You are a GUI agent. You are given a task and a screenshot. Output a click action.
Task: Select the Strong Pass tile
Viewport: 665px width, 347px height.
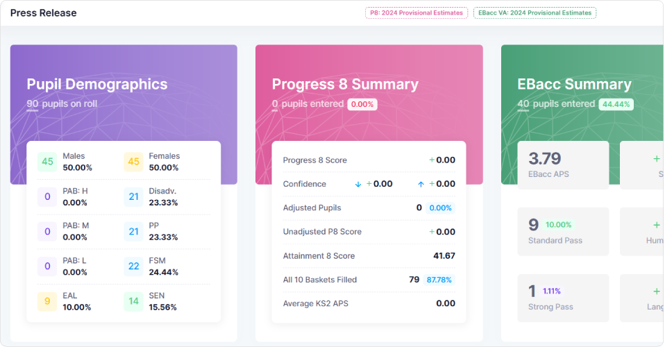563,297
